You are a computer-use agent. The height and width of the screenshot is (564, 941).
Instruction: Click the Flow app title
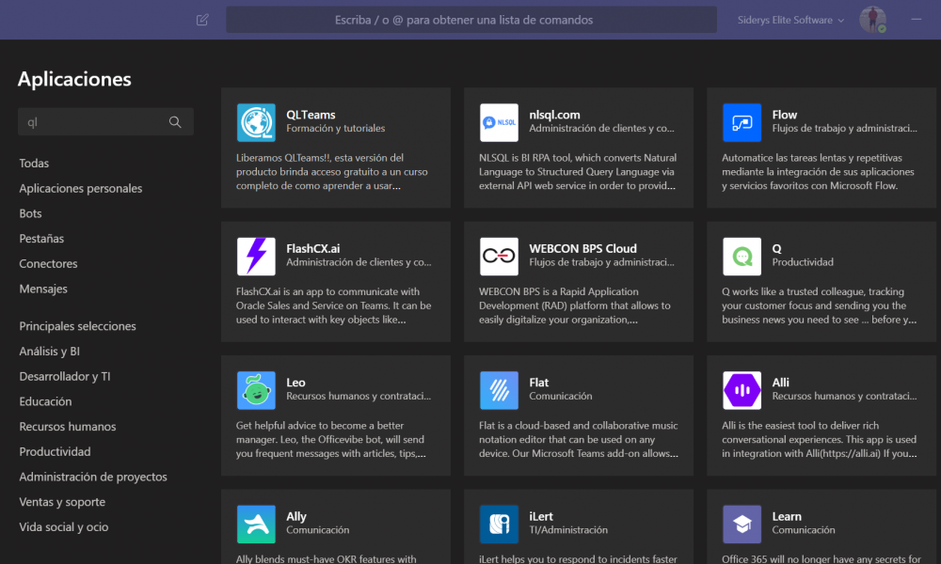coord(785,115)
